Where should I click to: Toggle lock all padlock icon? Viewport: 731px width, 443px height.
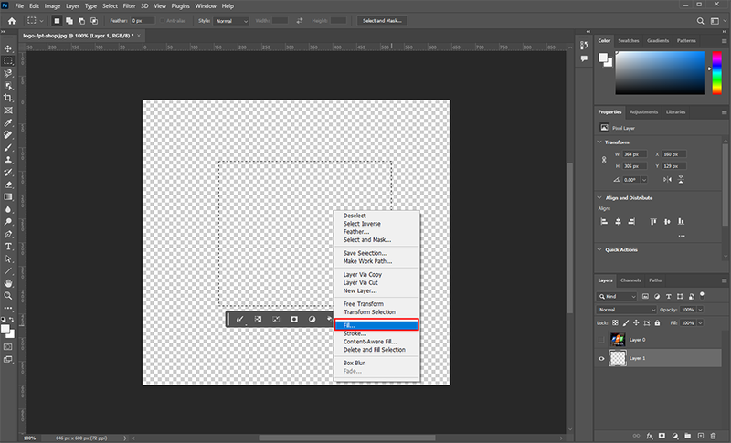[x=657, y=322]
